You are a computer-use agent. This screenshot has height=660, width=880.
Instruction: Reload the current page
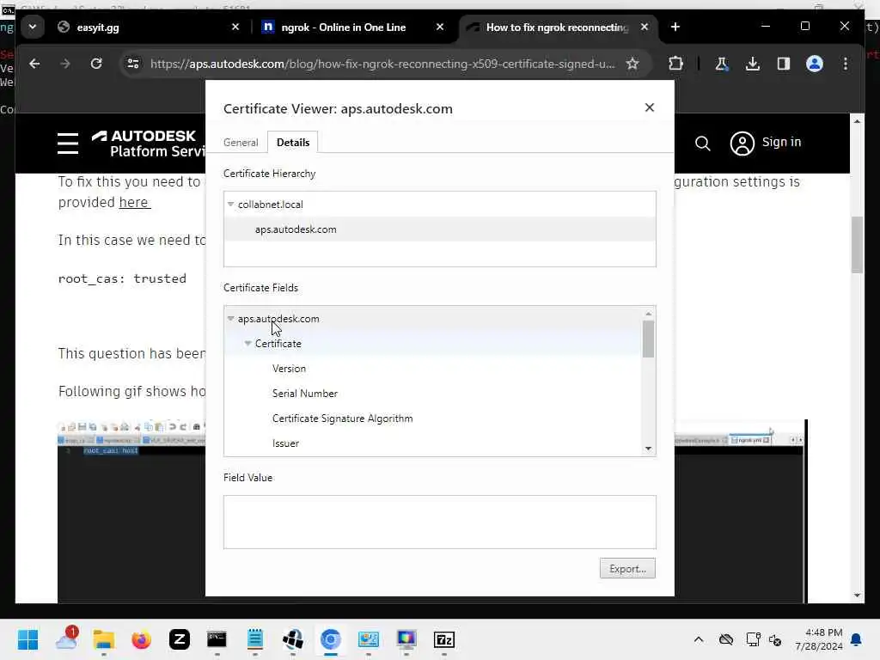[x=96, y=64]
